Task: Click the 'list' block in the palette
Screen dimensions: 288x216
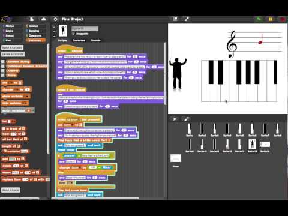Action: pos(8,121)
